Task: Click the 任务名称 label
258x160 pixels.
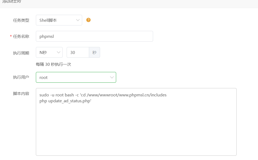Action: pyautogui.click(x=21, y=36)
